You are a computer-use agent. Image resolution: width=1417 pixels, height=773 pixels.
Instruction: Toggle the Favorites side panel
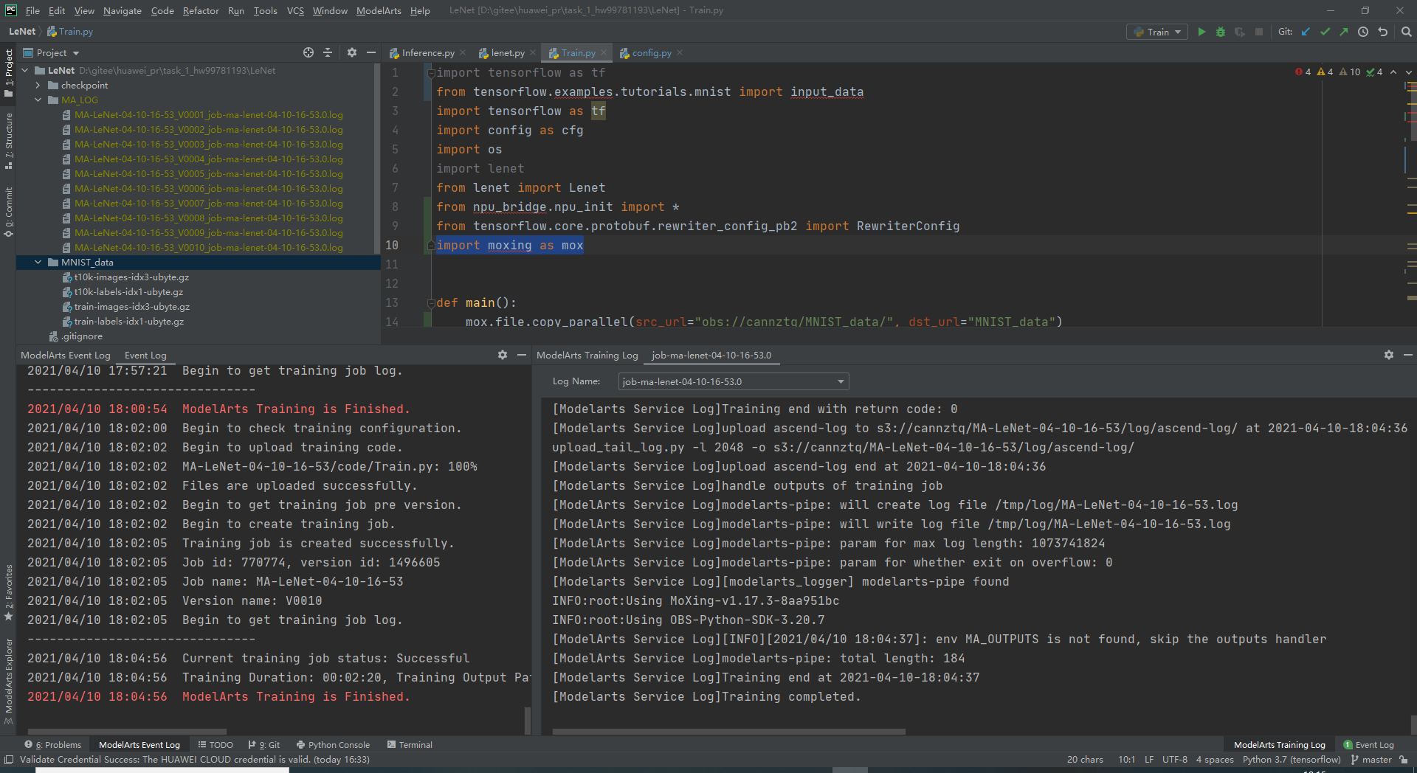pos(8,592)
